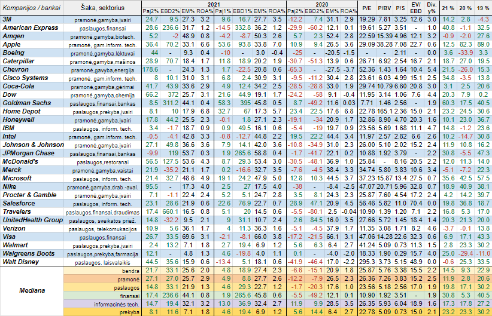The height and width of the screenshot is (316, 492).
Task: Click the Mediana label cell
Action: pos(32,291)
